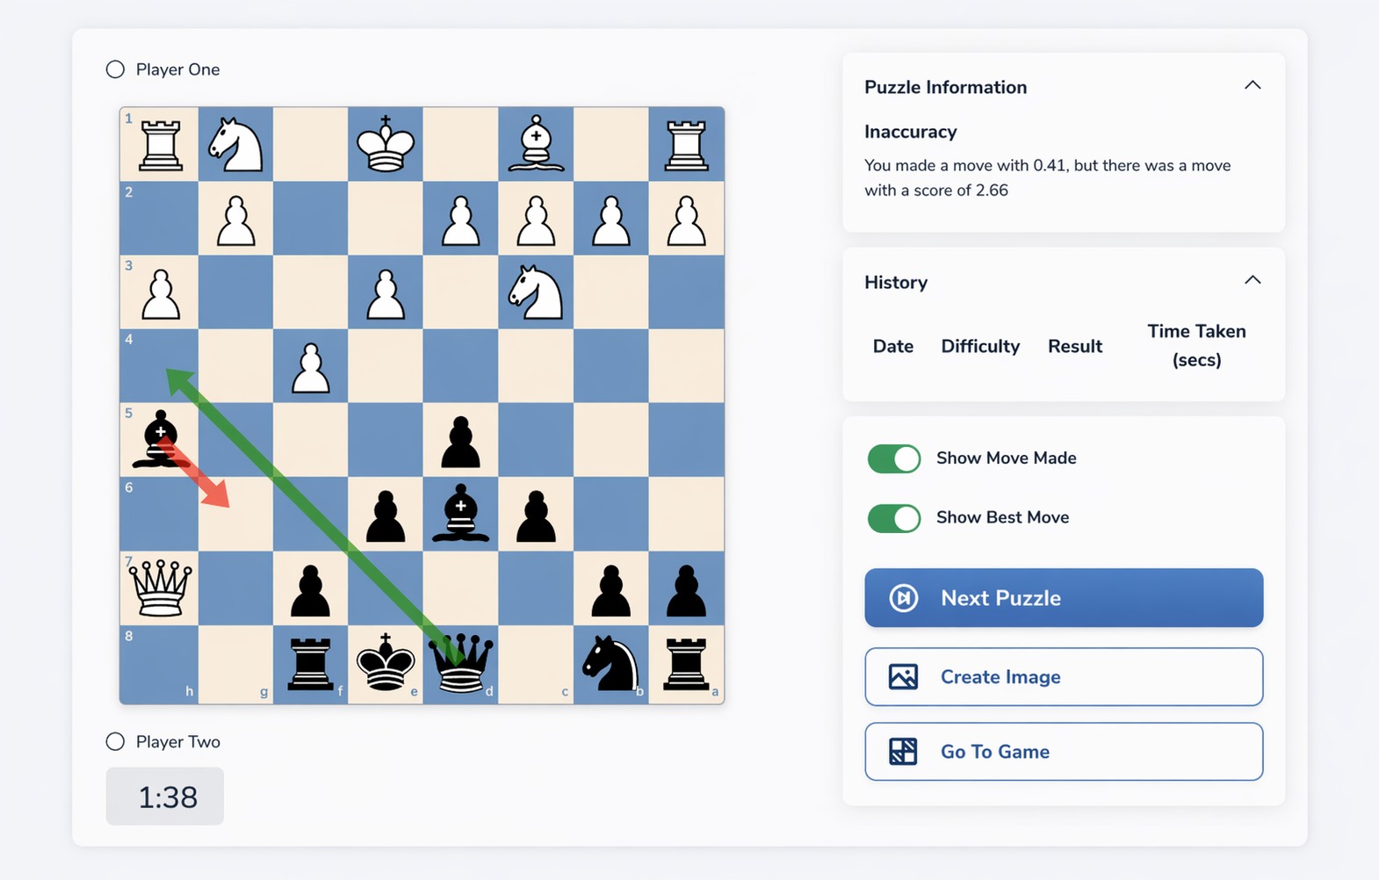Click the Date column header
This screenshot has height=880, width=1379.
click(893, 346)
